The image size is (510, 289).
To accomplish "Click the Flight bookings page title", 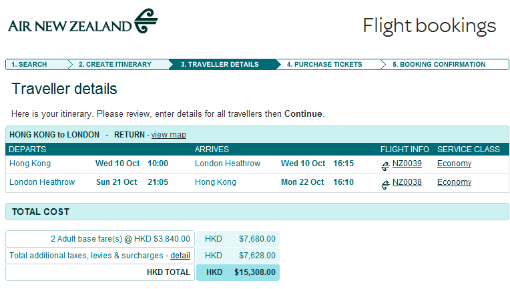I will [429, 26].
